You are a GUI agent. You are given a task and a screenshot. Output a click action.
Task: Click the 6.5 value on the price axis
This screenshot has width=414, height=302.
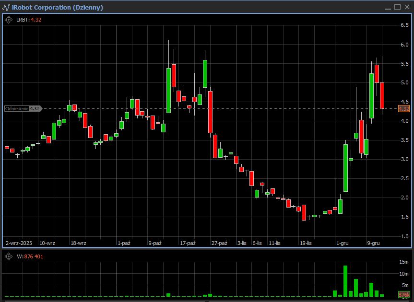(x=404, y=25)
